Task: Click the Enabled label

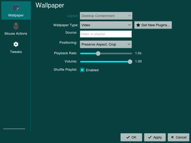Action: pyautogui.click(x=92, y=70)
